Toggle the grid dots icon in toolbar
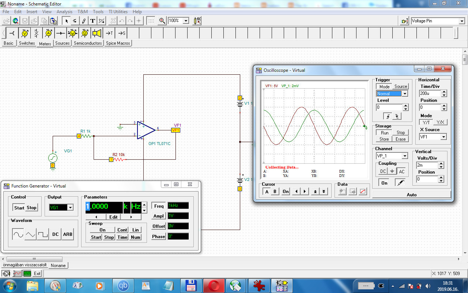 151,21
